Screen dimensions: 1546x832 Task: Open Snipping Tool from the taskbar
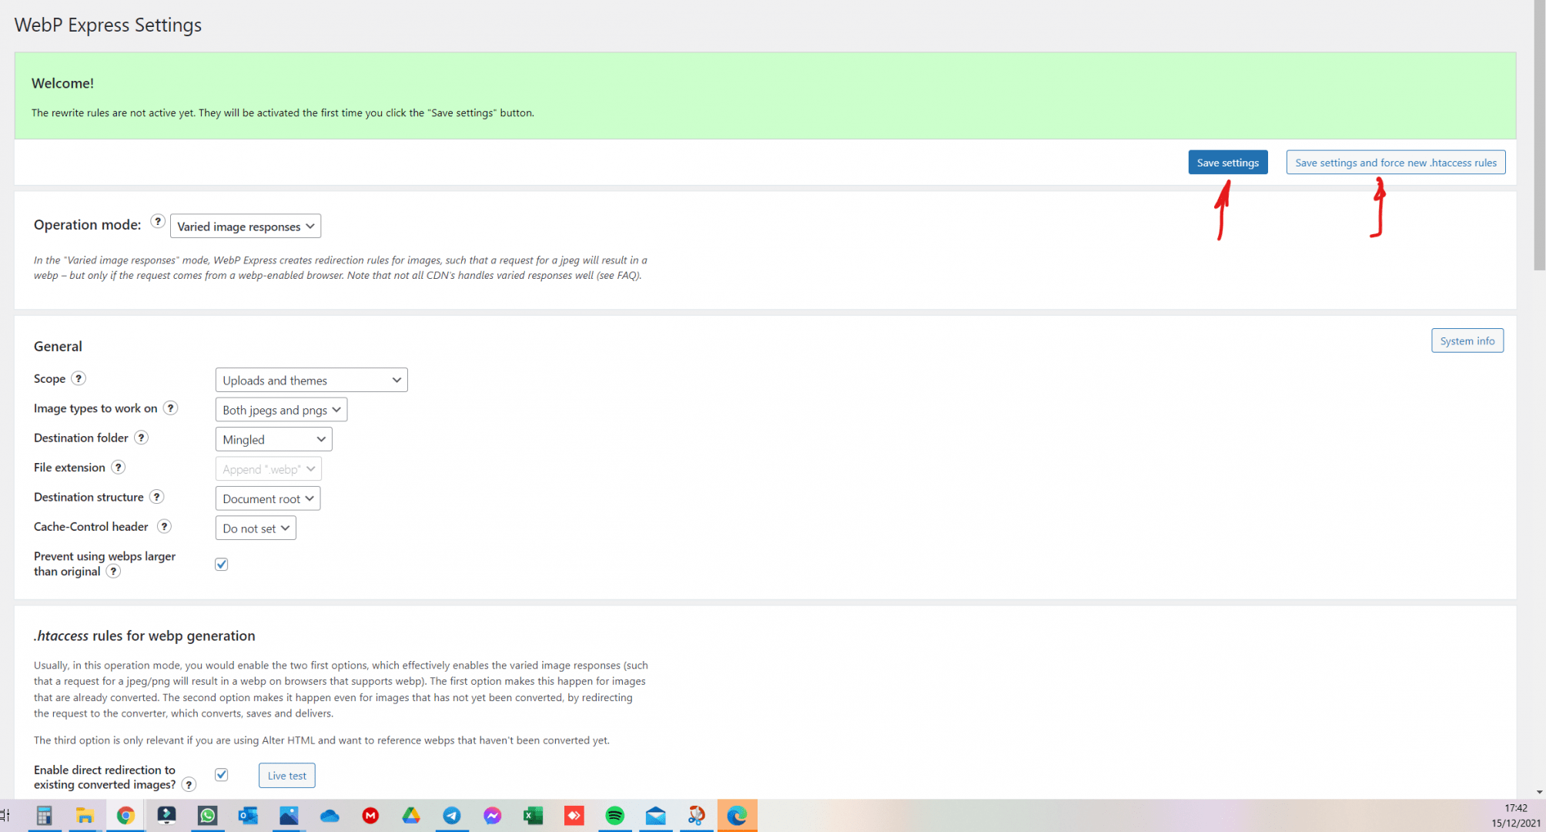tap(697, 815)
